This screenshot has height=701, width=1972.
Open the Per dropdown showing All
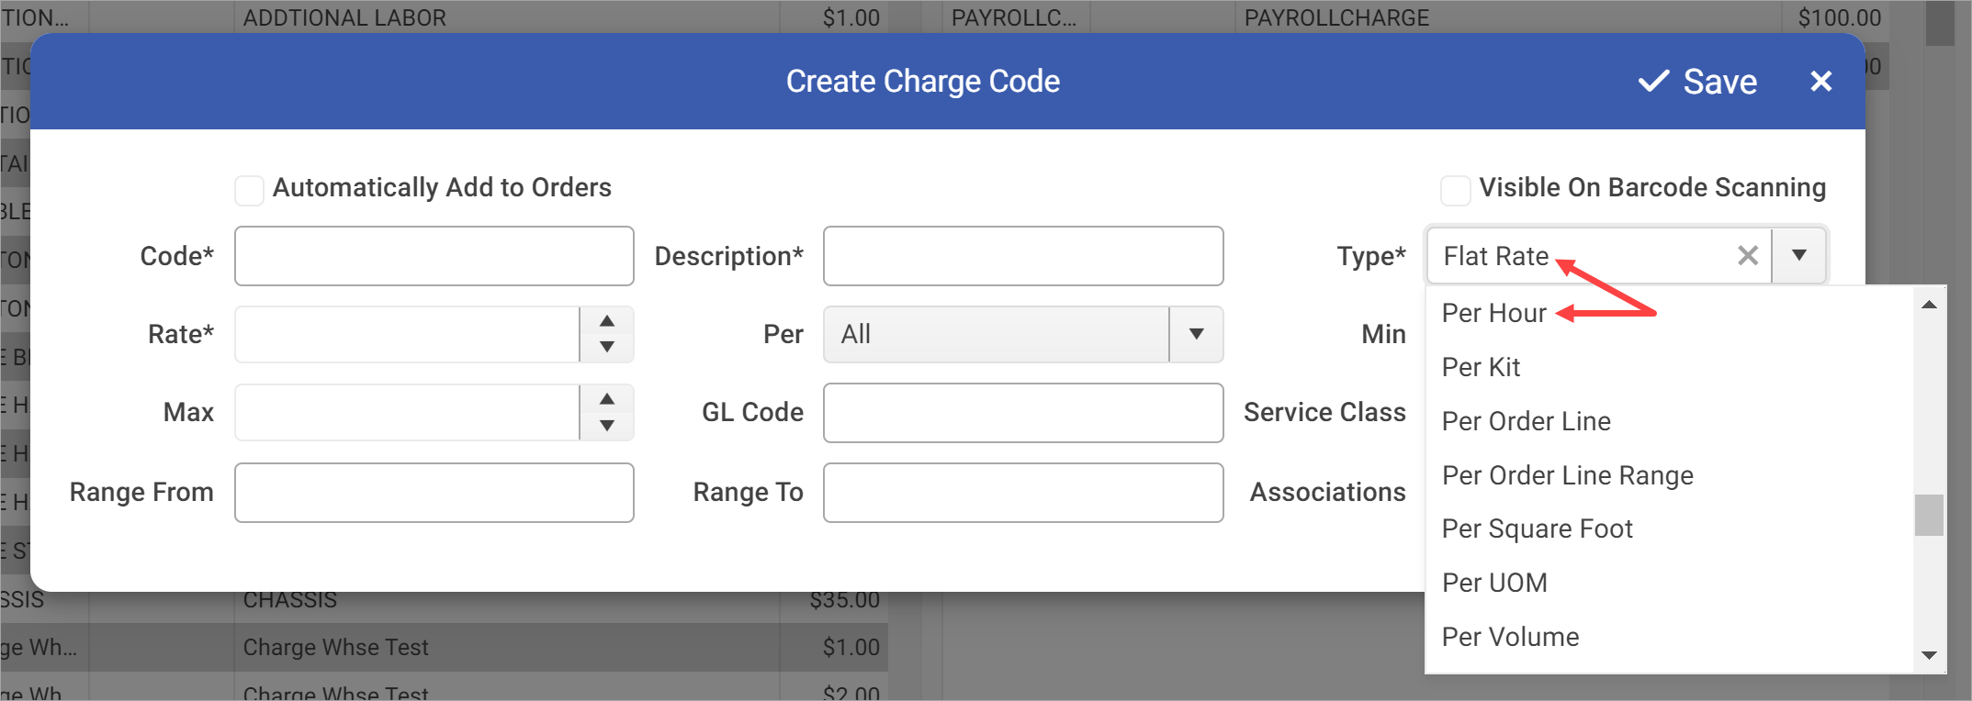[x=1195, y=334]
